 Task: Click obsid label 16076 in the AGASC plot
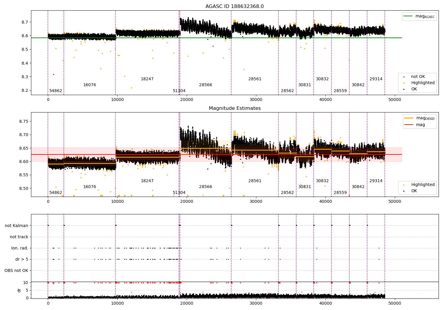89,85
